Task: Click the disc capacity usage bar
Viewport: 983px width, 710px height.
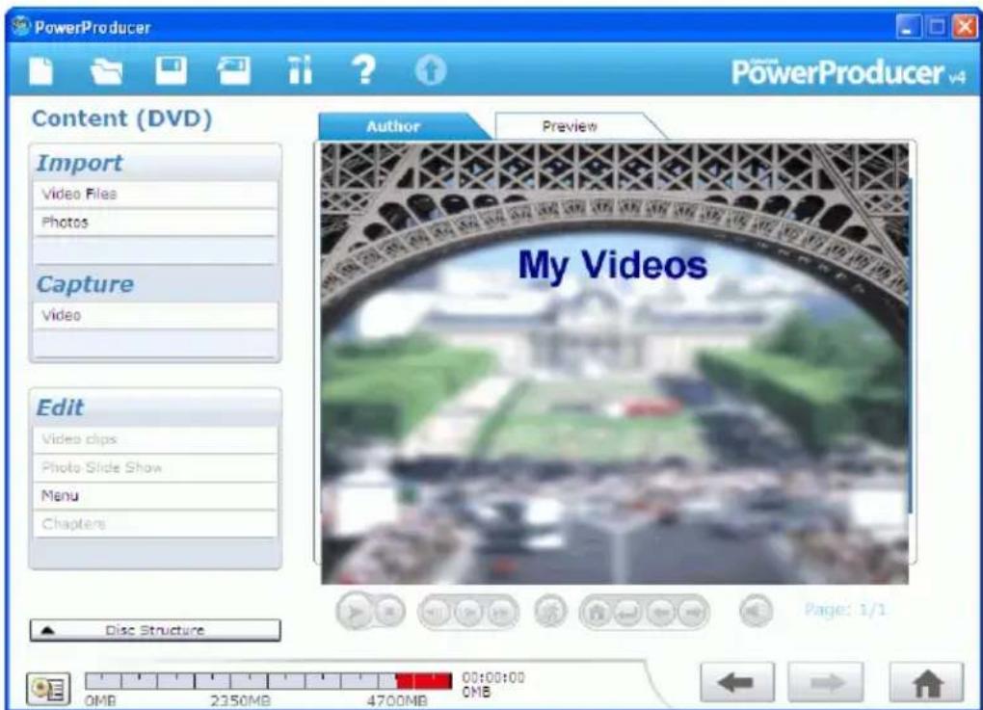Action: click(x=268, y=681)
